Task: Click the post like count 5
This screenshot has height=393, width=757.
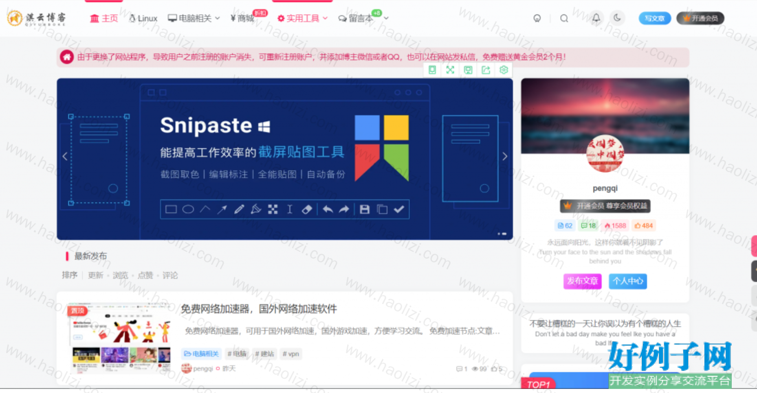Action: (497, 369)
